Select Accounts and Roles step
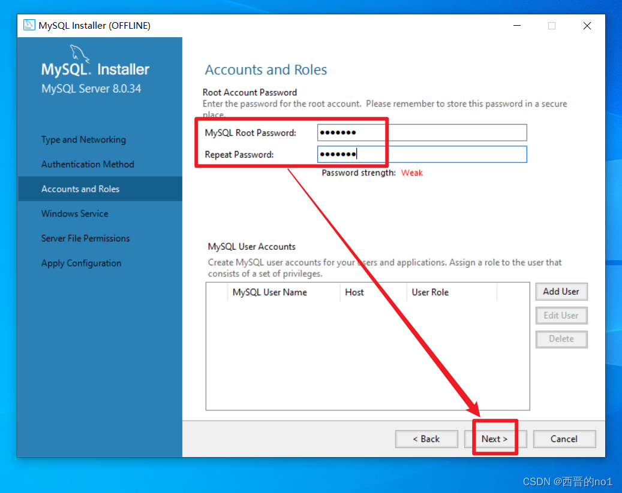 [x=100, y=189]
